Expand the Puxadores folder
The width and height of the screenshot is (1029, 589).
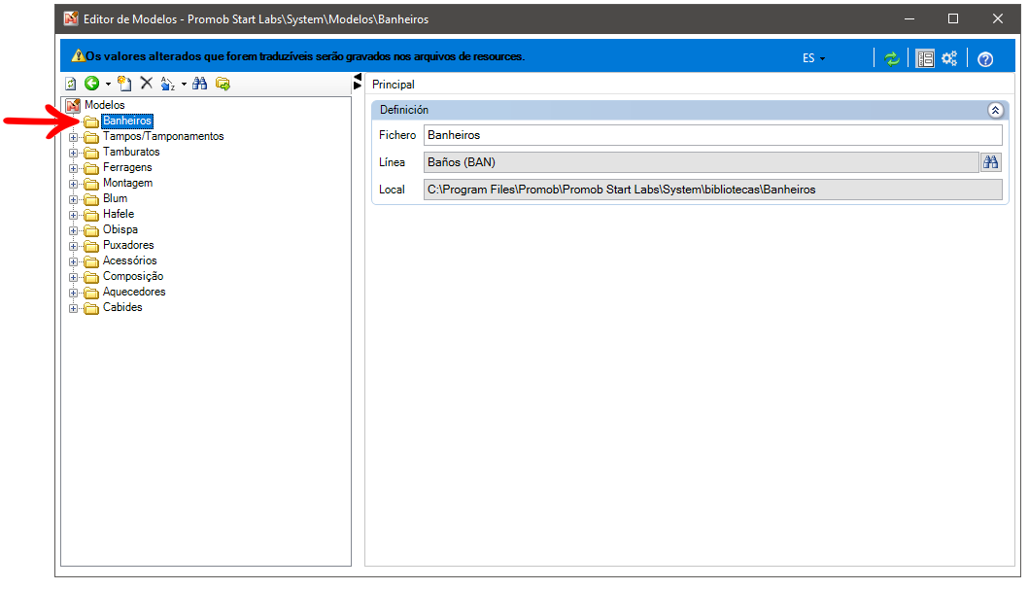[x=74, y=246]
